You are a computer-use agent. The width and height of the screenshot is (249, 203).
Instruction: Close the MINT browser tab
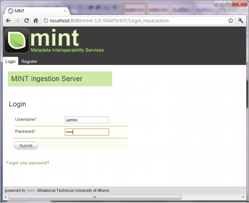(x=65, y=11)
